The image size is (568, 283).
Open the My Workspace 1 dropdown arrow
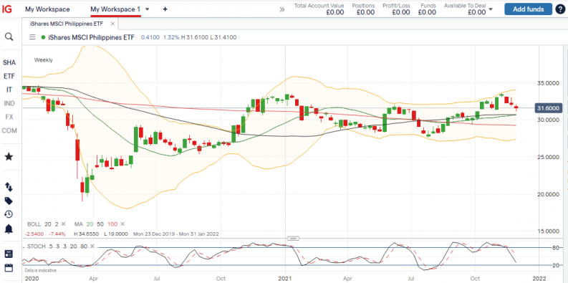tap(147, 9)
